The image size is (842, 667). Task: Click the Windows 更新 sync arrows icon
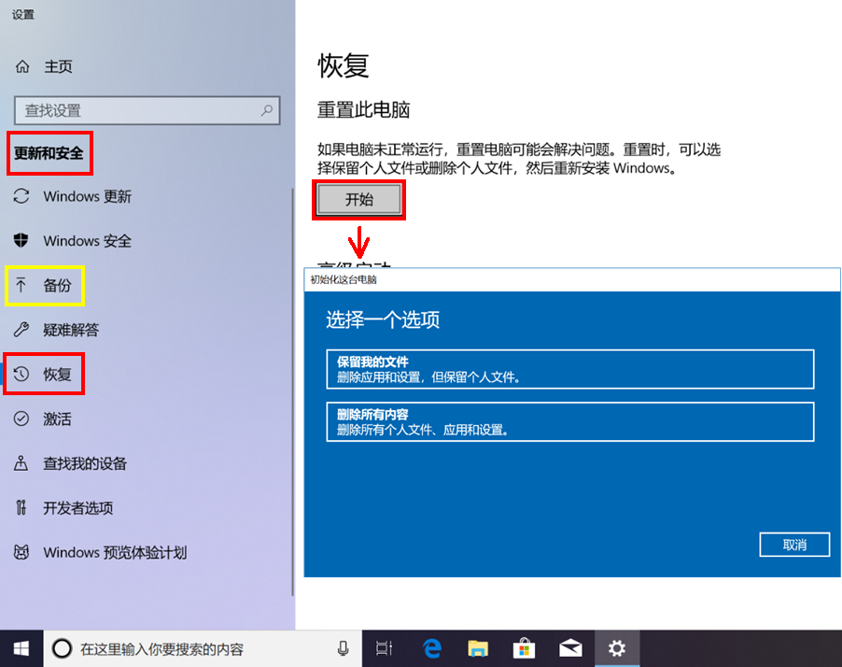[x=21, y=196]
